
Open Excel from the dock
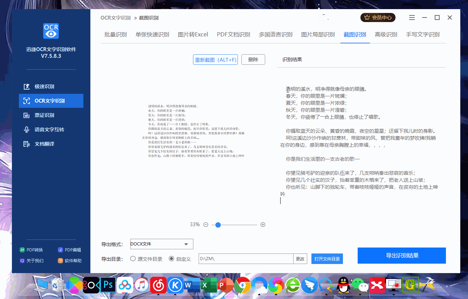click(x=209, y=285)
